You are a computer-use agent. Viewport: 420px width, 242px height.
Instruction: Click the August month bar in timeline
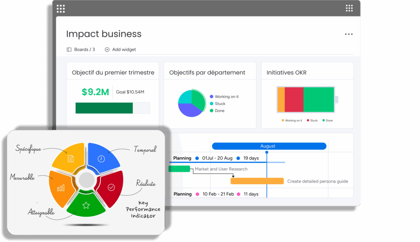(x=269, y=146)
